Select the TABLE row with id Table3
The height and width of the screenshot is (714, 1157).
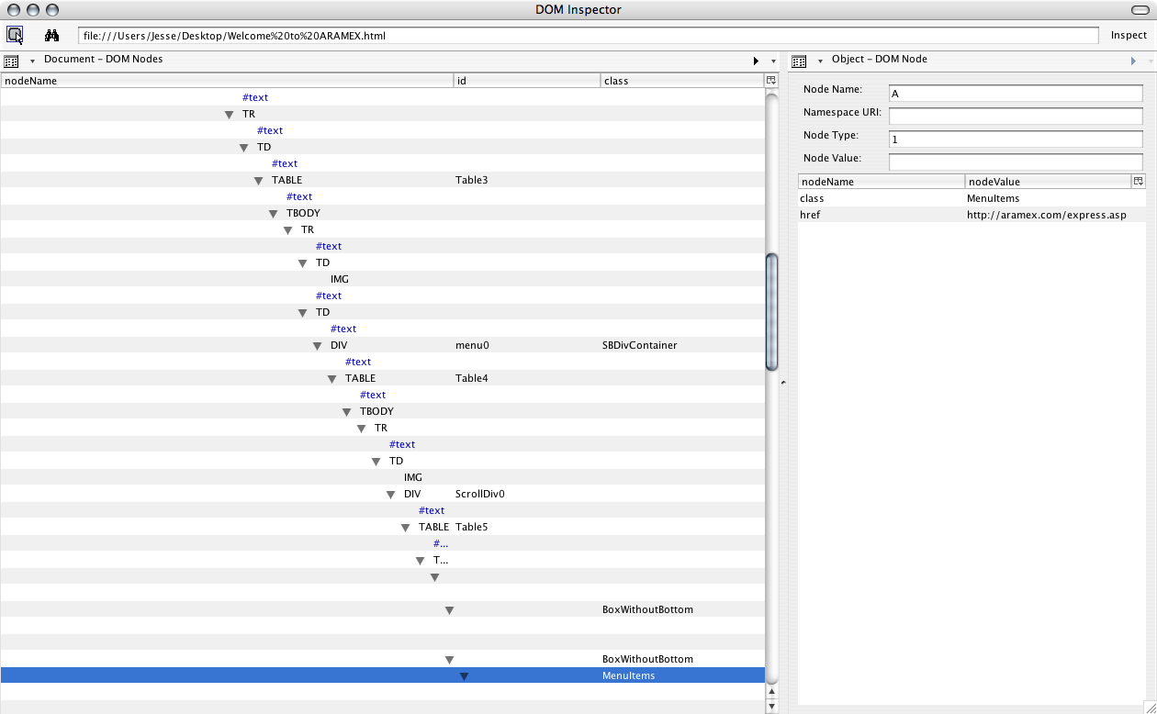coord(382,180)
